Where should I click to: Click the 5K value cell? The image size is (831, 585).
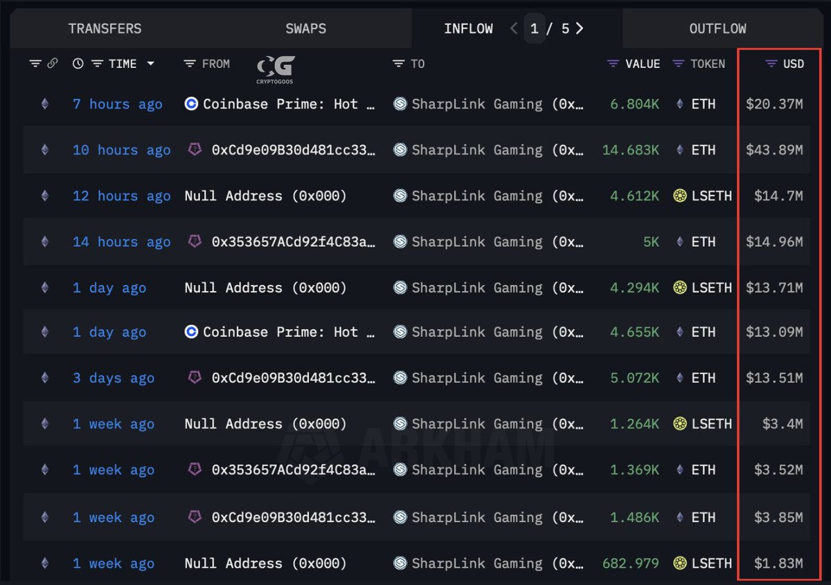pos(651,241)
